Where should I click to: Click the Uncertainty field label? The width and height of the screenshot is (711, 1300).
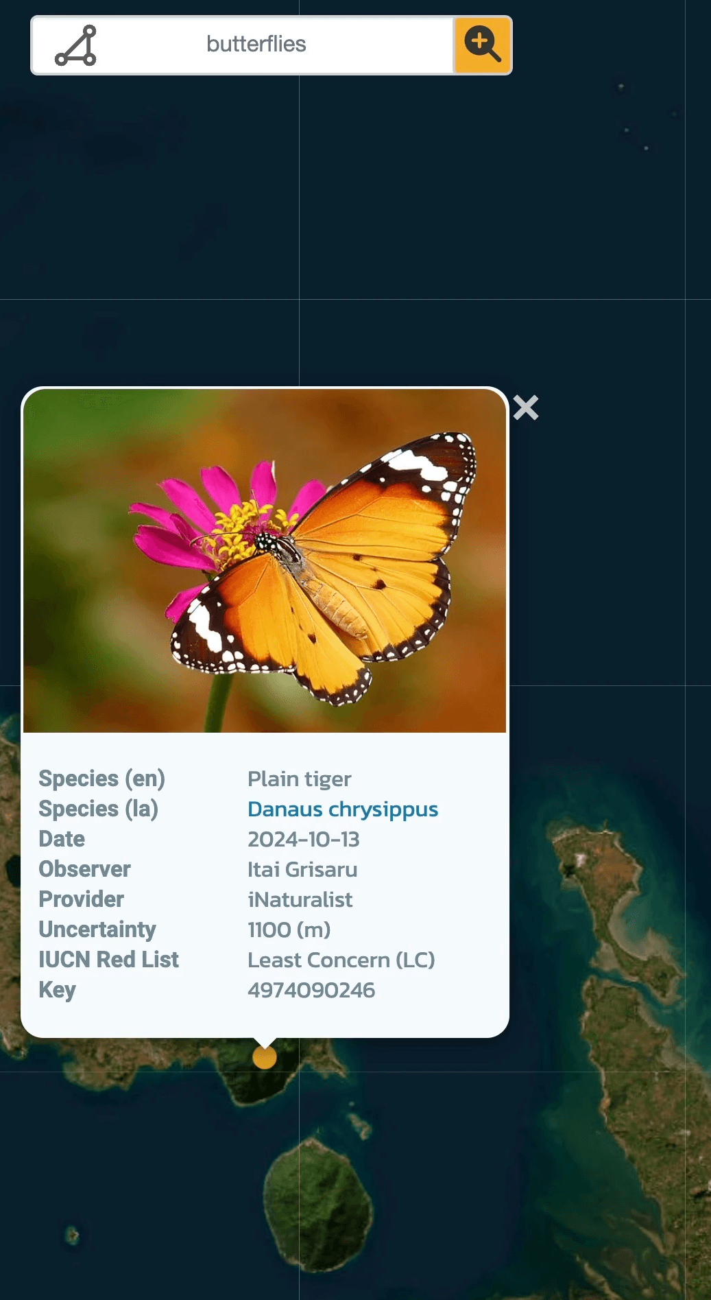(97, 930)
